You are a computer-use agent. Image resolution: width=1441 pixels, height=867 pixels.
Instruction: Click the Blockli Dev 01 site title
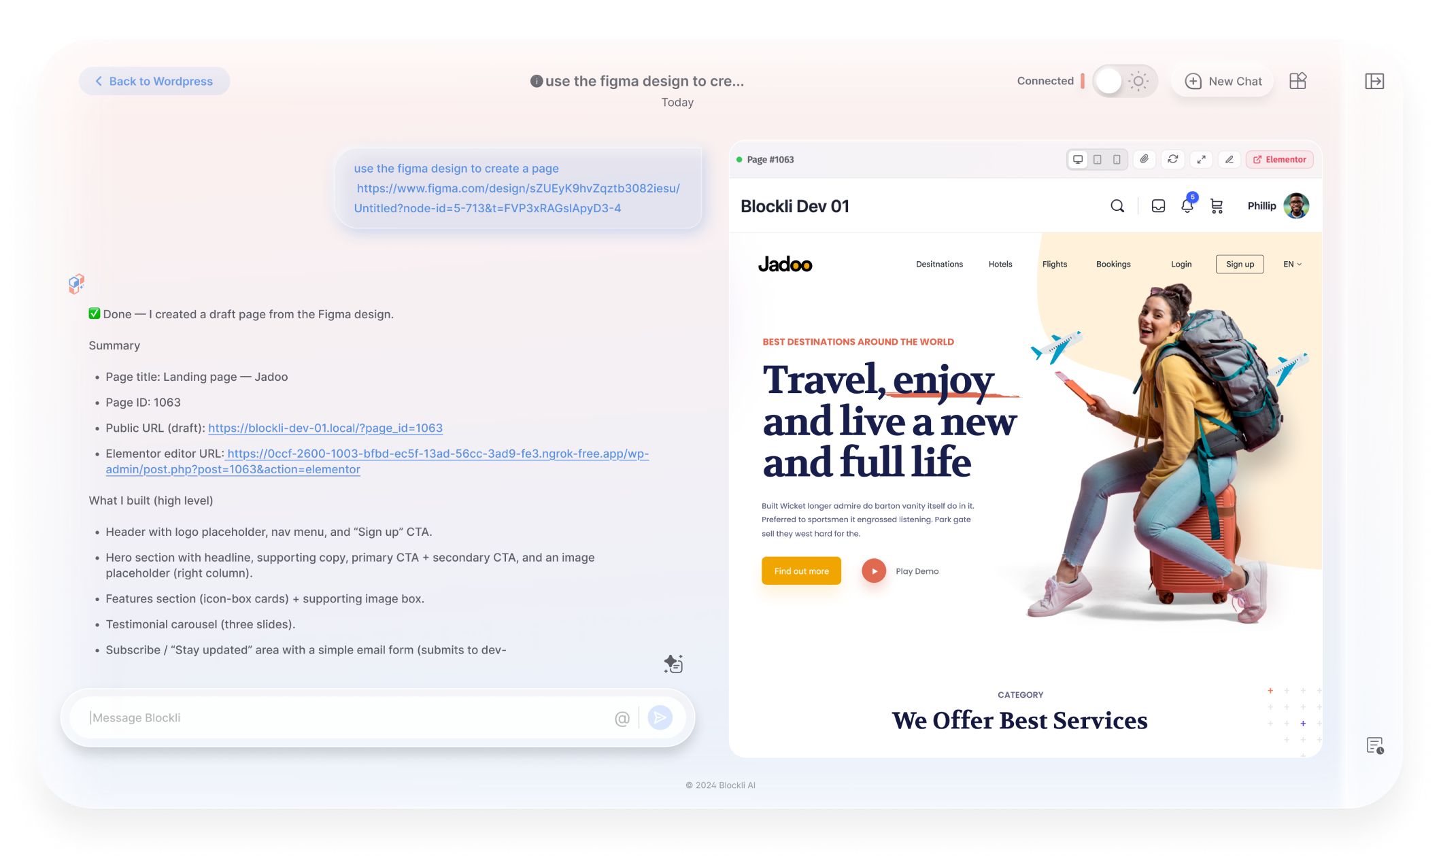point(795,206)
